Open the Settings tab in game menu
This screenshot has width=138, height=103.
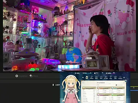click(x=120, y=78)
